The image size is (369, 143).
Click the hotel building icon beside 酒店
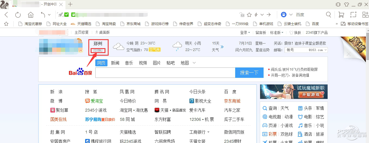(x=300, y=134)
